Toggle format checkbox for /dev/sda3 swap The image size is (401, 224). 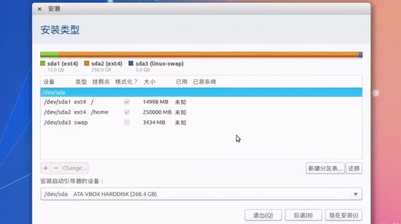[127, 122]
